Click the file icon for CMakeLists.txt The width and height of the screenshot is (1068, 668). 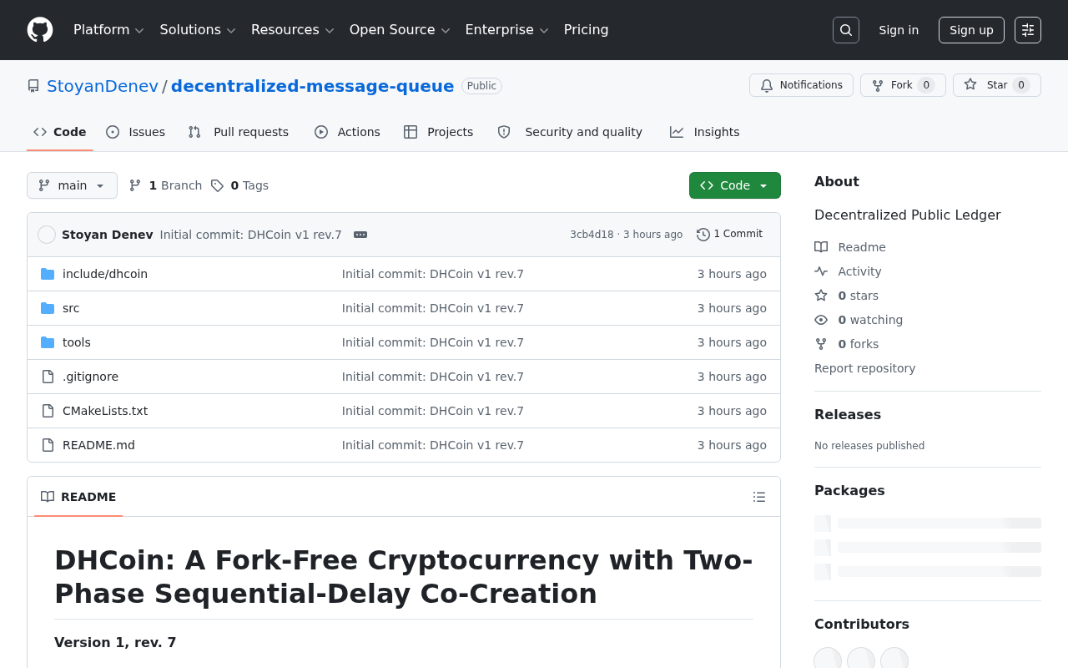[48, 411]
